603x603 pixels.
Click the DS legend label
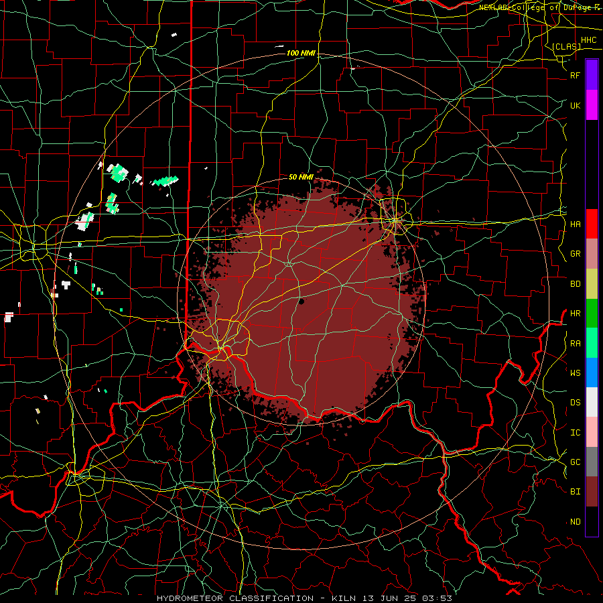pyautogui.click(x=575, y=403)
